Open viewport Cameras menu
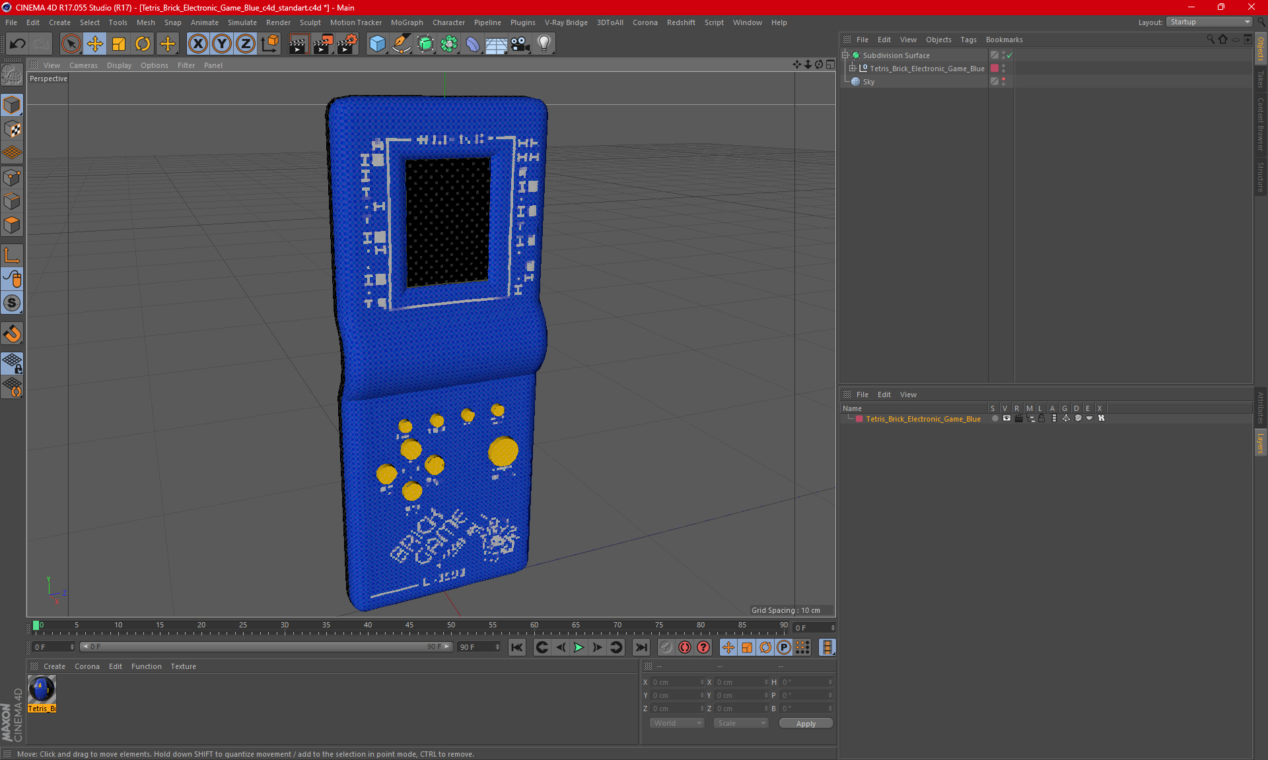Screen dimensions: 1268x760 (83, 65)
